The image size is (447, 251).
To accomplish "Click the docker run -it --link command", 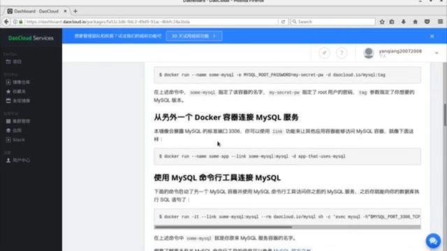I will tap(287, 217).
